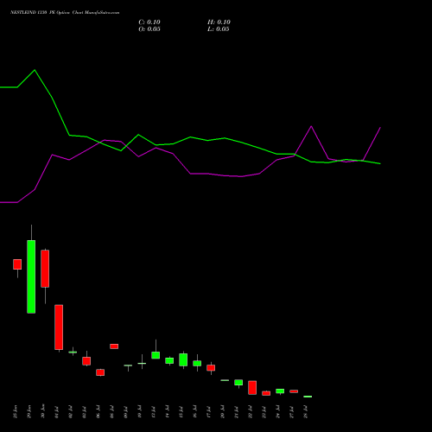Image resolution: width=432 pixels, height=432 pixels.
Task: Click the first date label on the axis
Action: click(16, 411)
